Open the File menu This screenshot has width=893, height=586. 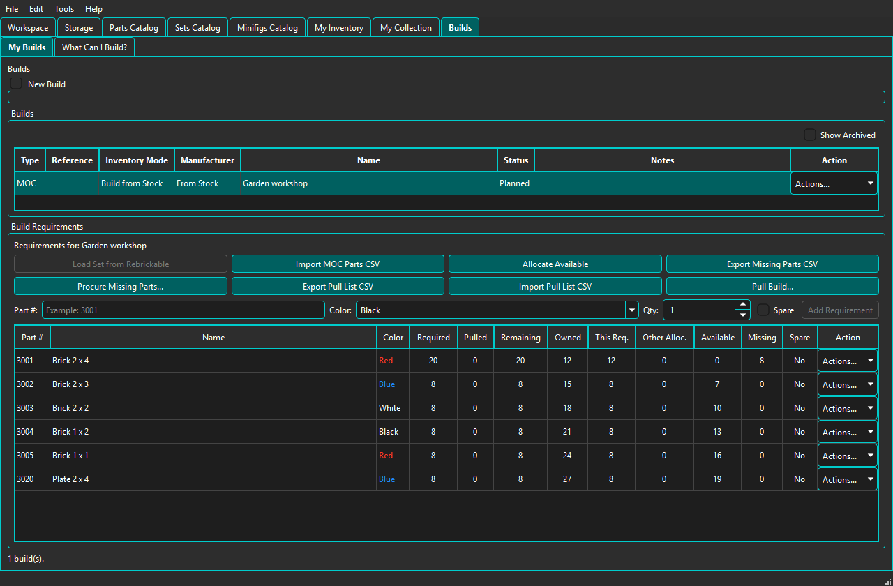coord(12,9)
